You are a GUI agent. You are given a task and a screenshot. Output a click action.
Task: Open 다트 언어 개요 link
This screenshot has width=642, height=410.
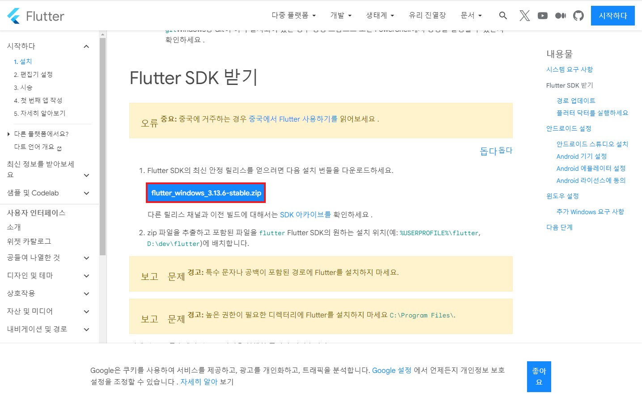[x=34, y=147]
